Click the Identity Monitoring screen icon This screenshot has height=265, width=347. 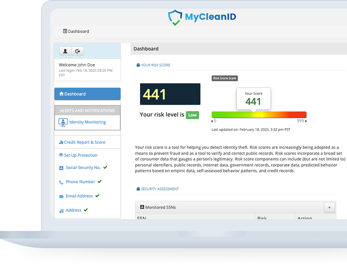coord(63,122)
